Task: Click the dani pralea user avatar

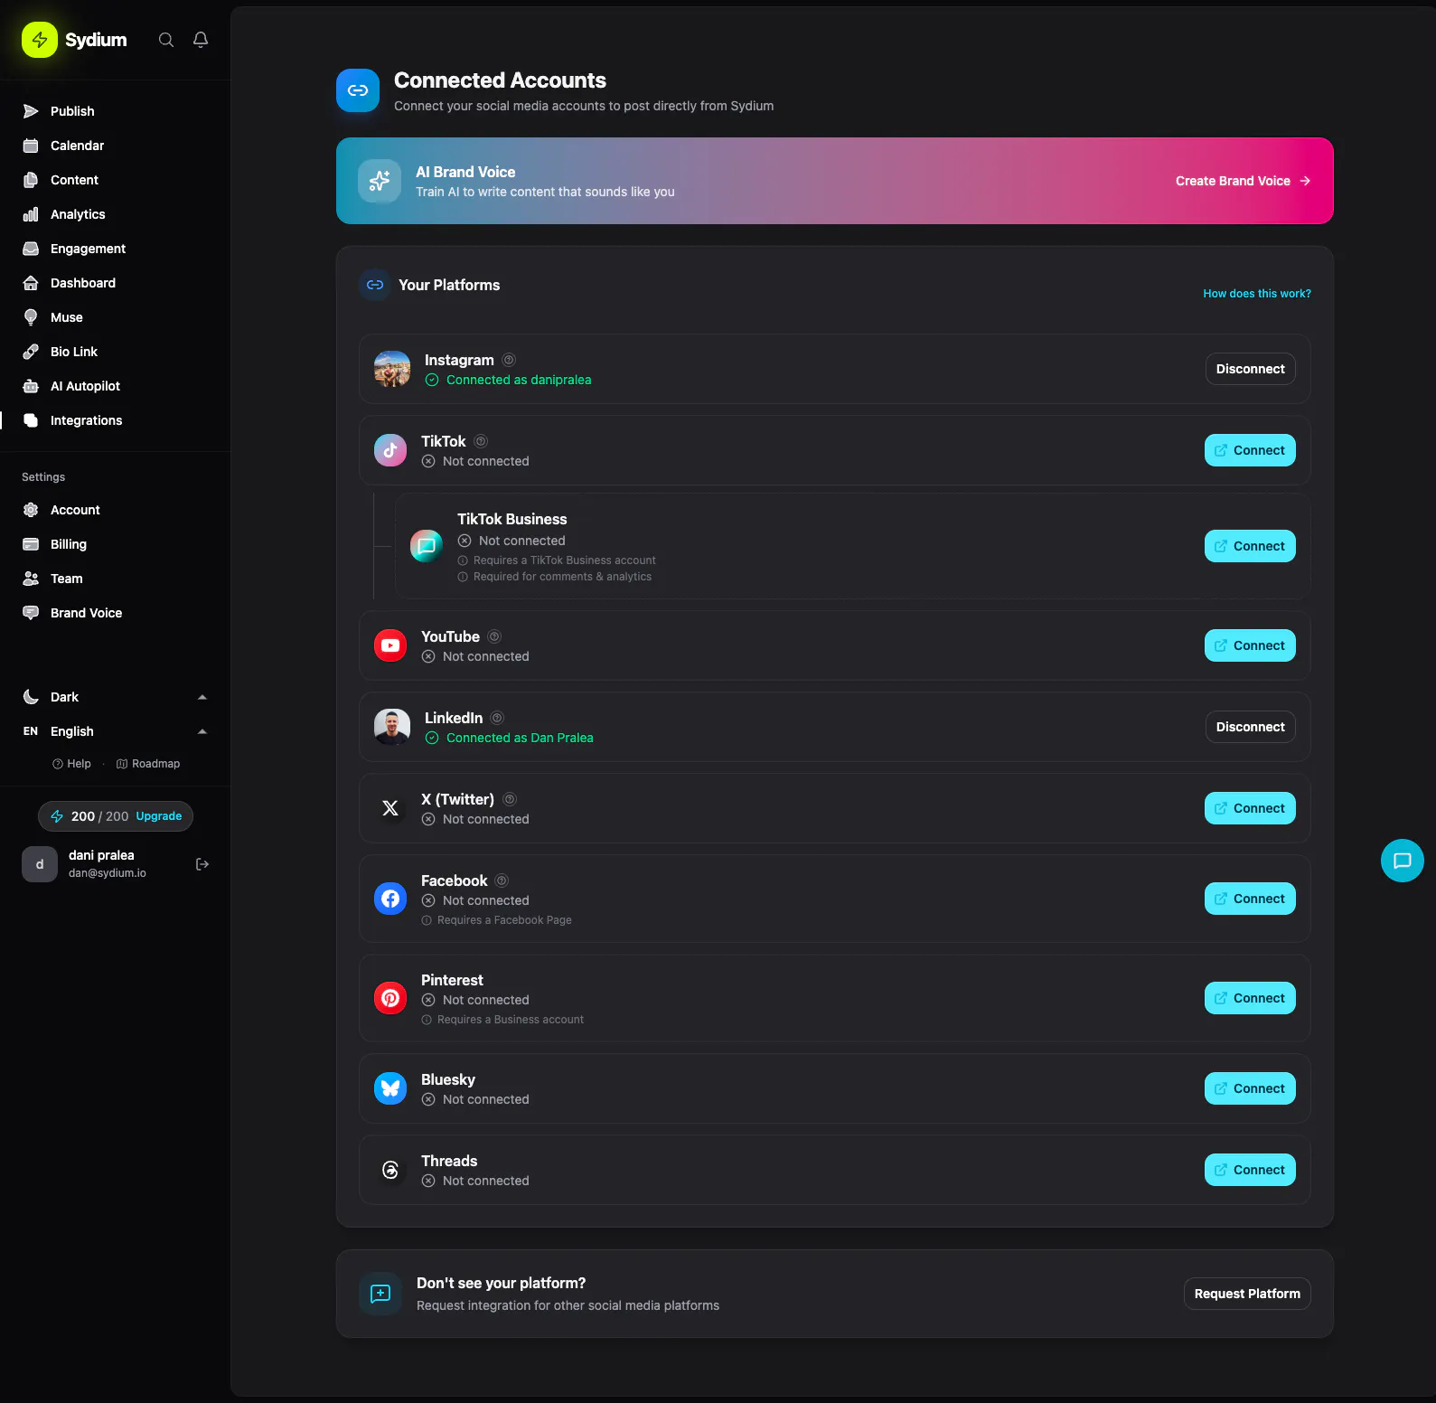Action: point(40,864)
